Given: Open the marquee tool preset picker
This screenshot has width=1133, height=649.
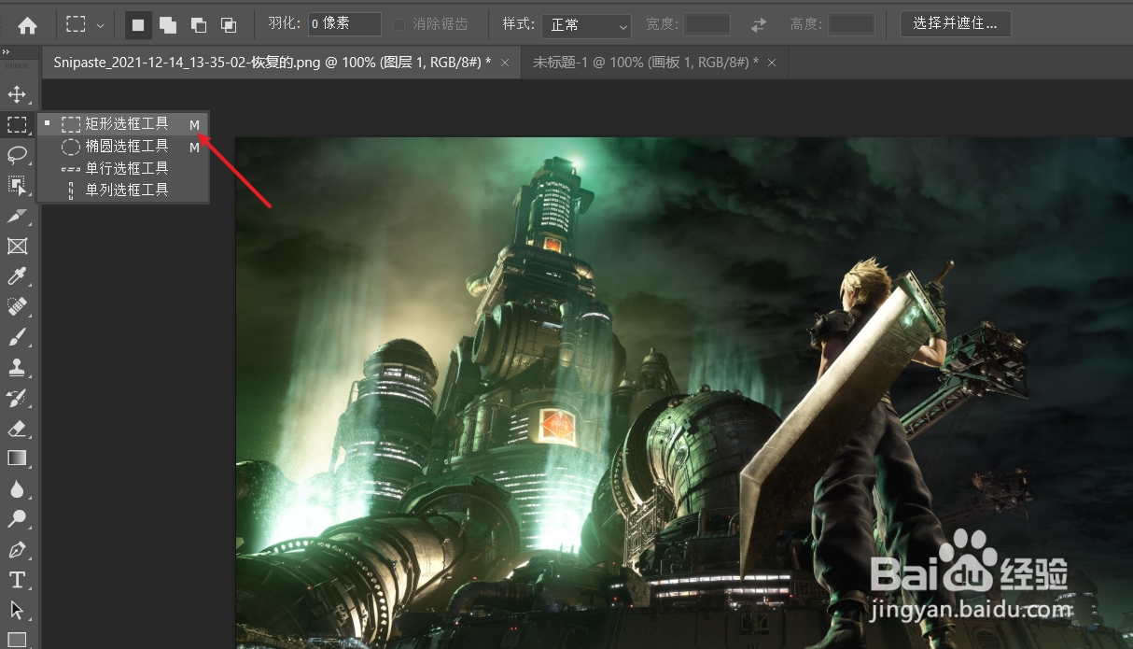Looking at the screenshot, I should coord(100,25).
